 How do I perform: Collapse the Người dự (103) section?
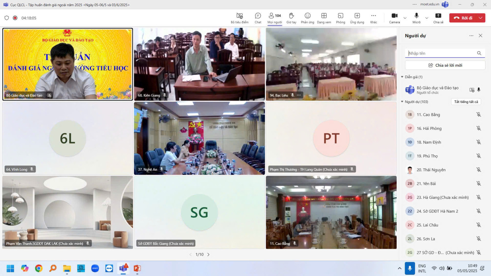(402, 102)
